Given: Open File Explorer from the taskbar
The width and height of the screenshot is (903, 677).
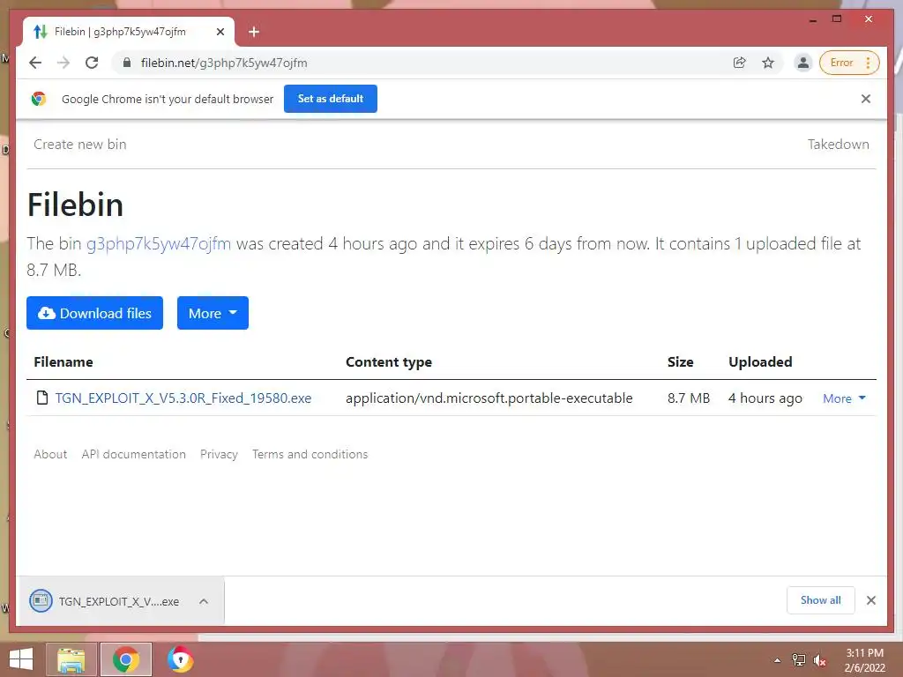Looking at the screenshot, I should pyautogui.click(x=71, y=659).
